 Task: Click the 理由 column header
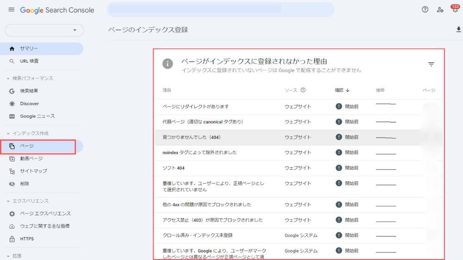coord(167,90)
